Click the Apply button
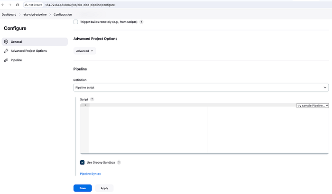The image size is (332, 194). click(104, 188)
